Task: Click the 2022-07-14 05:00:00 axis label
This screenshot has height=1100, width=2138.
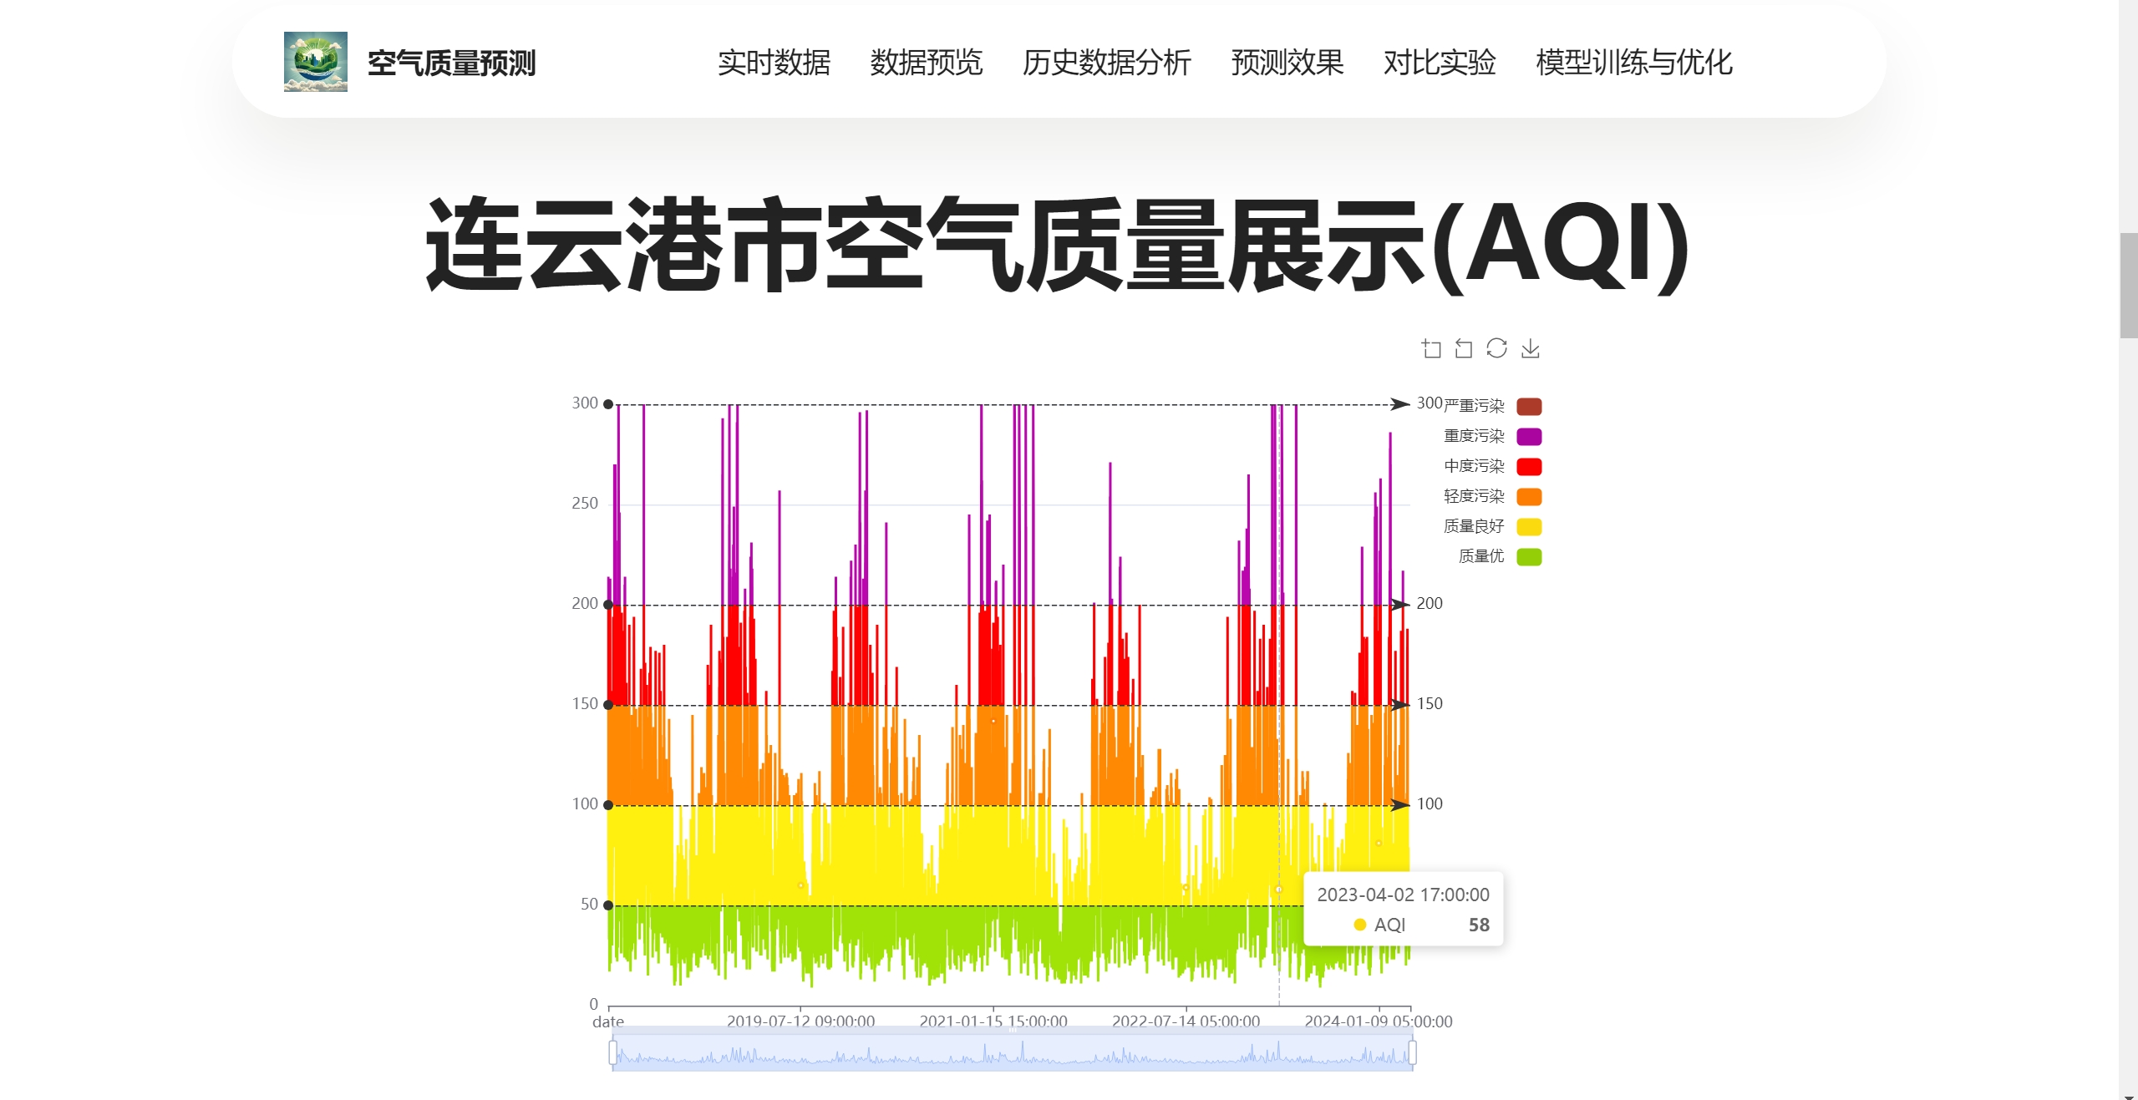Action: (x=1186, y=1021)
